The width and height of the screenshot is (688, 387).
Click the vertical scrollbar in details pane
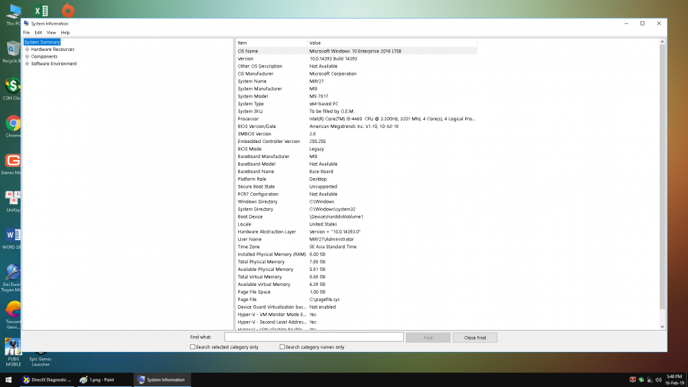tap(663, 172)
